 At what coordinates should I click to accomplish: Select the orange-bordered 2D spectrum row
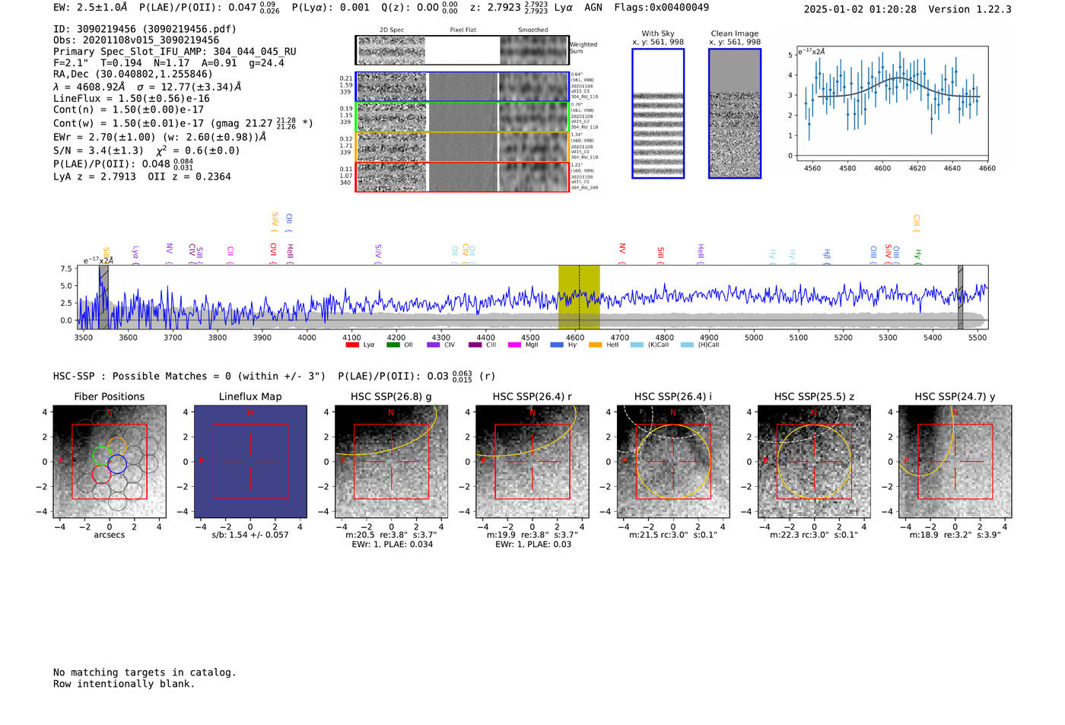click(462, 147)
